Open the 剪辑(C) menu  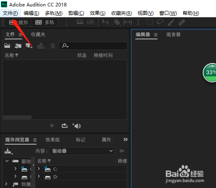[76, 13]
